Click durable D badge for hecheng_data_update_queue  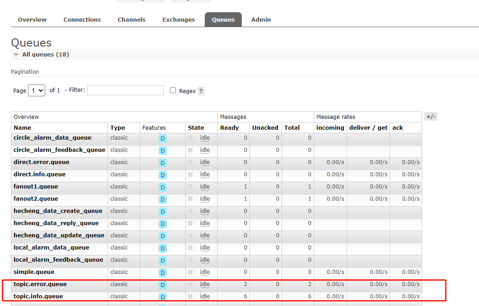coord(163,236)
